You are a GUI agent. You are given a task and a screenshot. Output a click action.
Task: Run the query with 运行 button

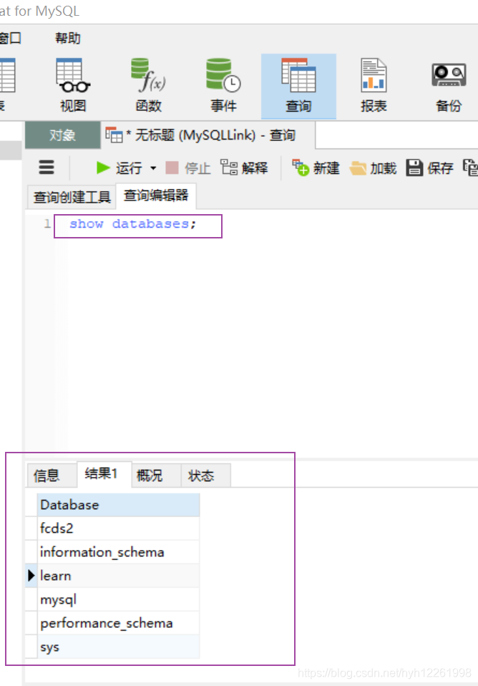(x=119, y=168)
